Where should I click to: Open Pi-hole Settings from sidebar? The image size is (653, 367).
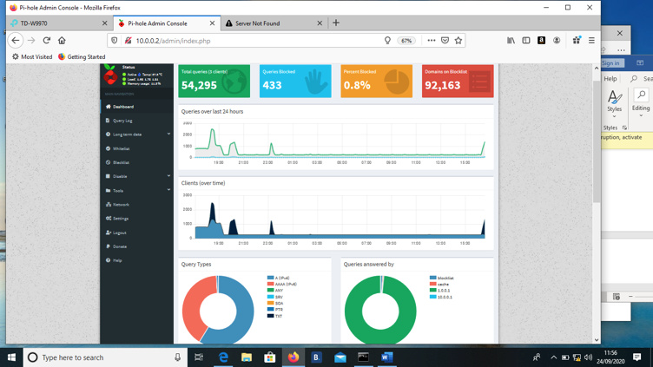[x=120, y=219]
